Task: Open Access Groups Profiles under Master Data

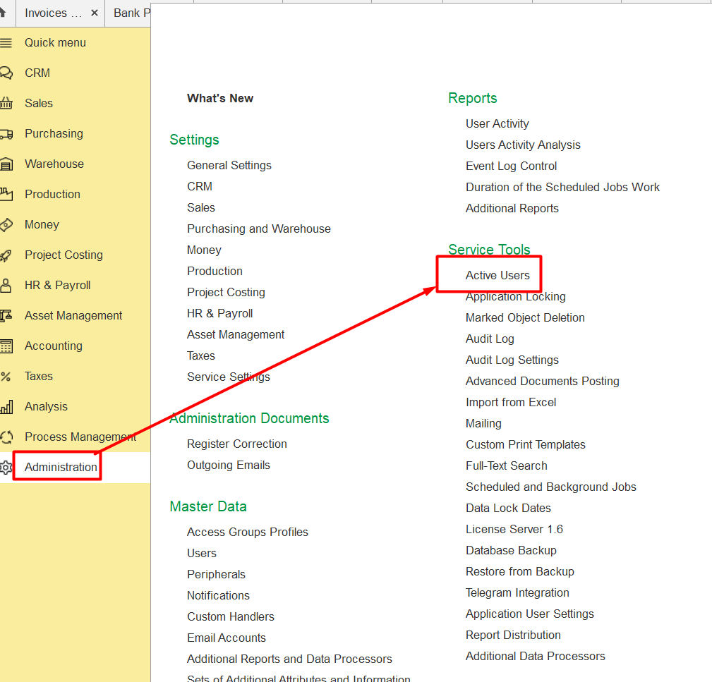Action: coord(247,532)
